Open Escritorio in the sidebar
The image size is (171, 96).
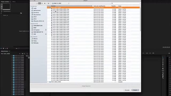[36, 13]
